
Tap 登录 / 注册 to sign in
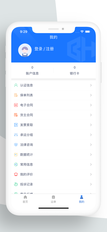tap(44, 49)
